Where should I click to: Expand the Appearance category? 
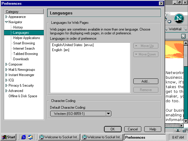click(6, 17)
